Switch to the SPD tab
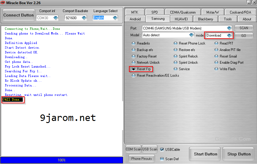The width and height of the screenshot is (257, 164). pyautogui.click(x=155, y=12)
